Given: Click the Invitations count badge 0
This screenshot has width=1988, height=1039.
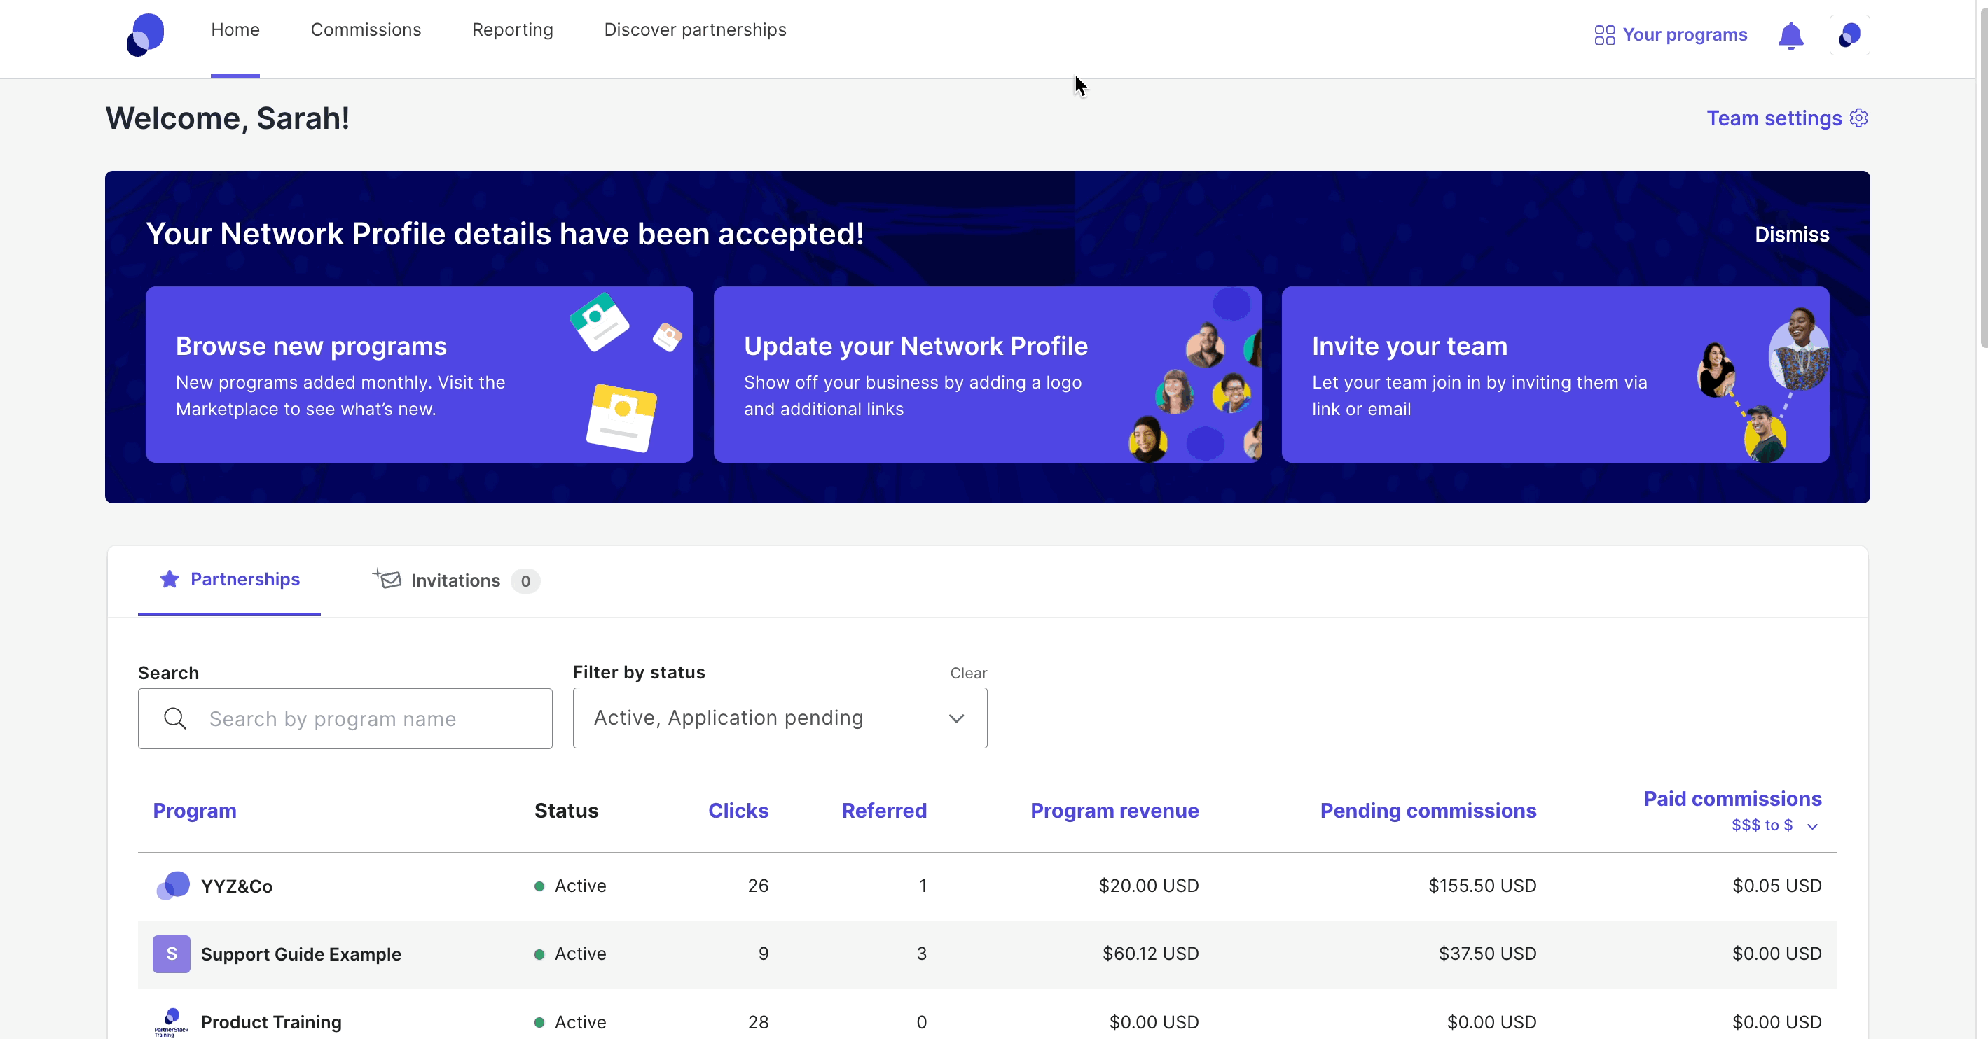Looking at the screenshot, I should [x=525, y=581].
